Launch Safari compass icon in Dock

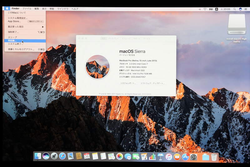tap(62, 156)
